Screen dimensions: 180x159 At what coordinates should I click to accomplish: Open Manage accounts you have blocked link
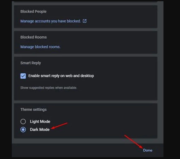51,21
